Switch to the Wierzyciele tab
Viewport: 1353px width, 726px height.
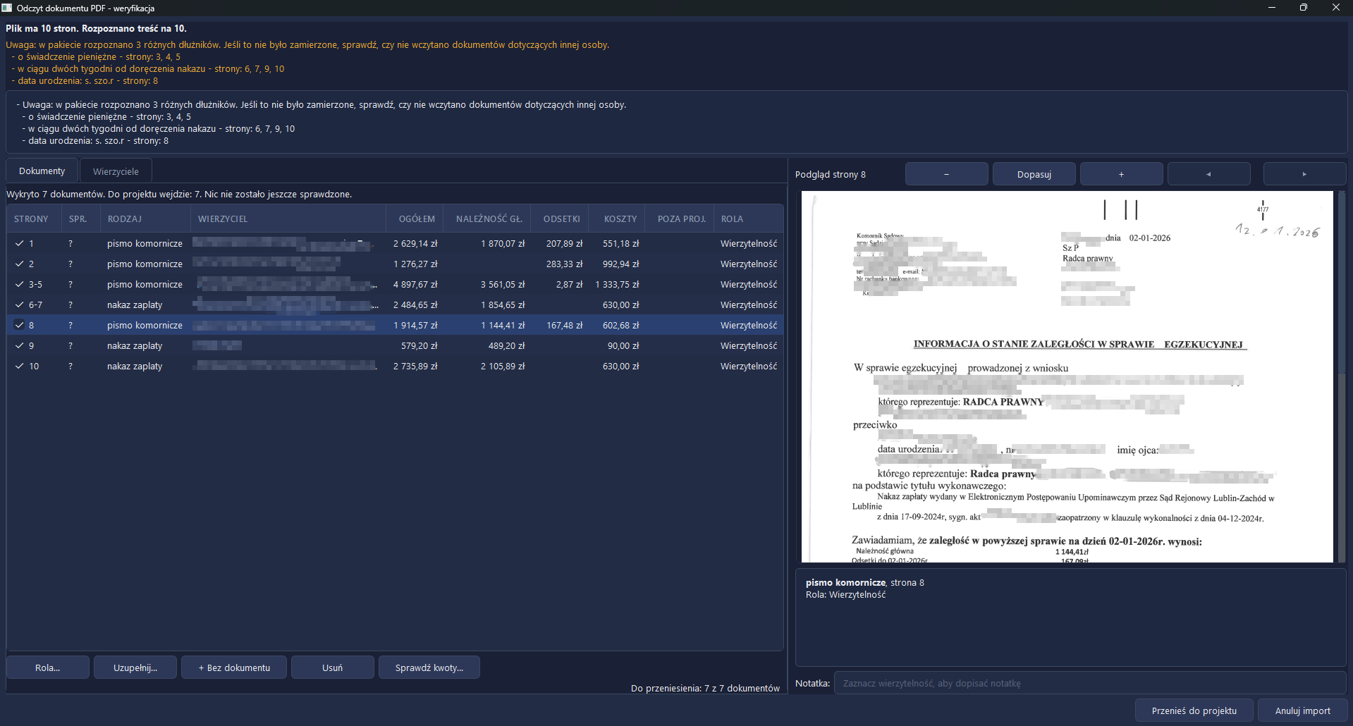(116, 171)
